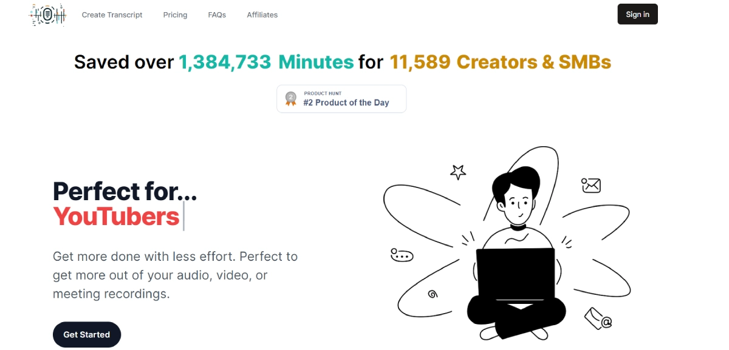Click the spiral swirl doodle

pos(433,294)
